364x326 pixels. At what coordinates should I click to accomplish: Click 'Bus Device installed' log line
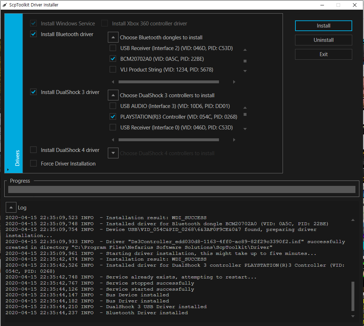(x=87, y=295)
